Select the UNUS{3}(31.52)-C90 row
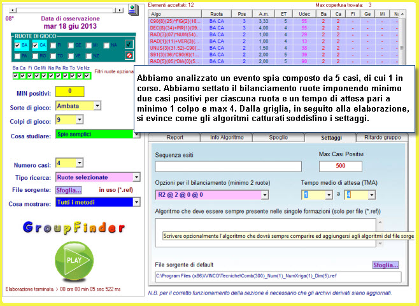The height and width of the screenshot is (306, 419). [274, 48]
